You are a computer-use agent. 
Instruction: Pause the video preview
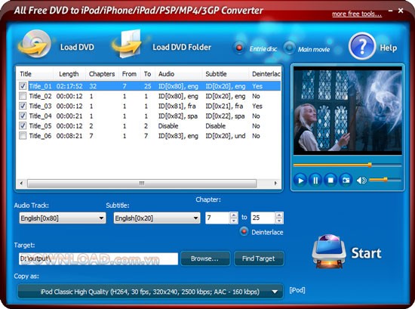315,181
